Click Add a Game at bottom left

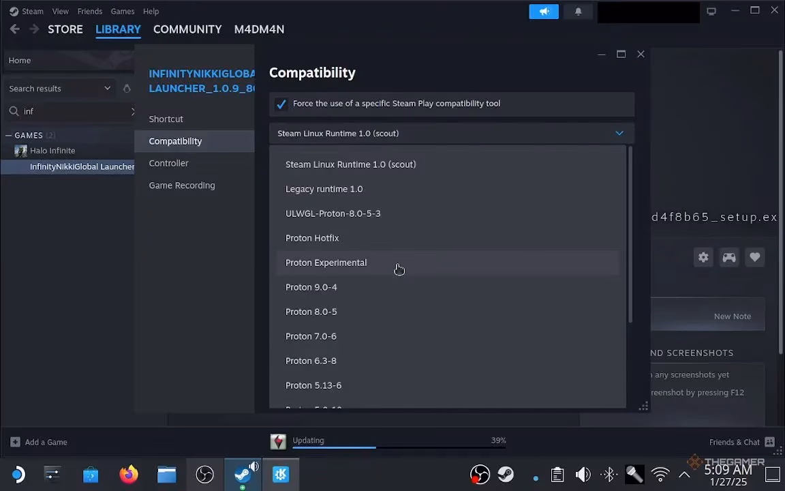[x=39, y=442]
